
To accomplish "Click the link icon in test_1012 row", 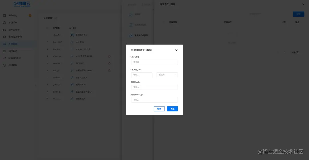I will tap(72, 42).
